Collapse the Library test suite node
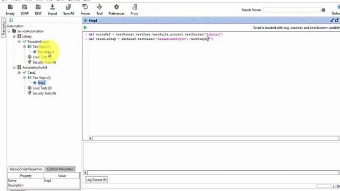This screenshot has width=340, height=191. (x=14, y=37)
